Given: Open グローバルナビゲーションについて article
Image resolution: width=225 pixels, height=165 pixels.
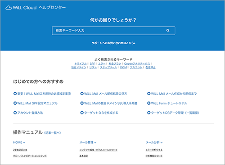Looking at the screenshot, I should [x=30, y=156].
